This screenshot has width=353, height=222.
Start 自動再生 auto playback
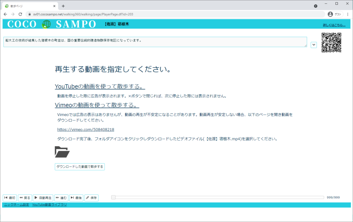[x=43, y=198]
